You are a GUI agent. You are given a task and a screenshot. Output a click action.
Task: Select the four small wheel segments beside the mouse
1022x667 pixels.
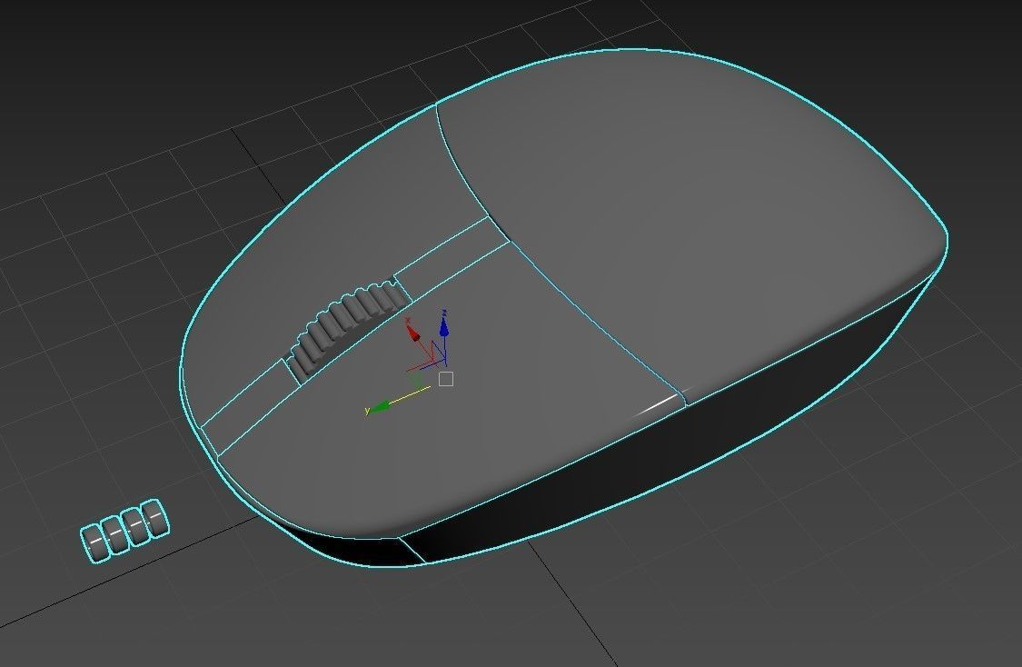pos(124,530)
